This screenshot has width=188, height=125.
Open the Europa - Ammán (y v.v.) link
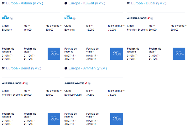(x=88, y=68)
